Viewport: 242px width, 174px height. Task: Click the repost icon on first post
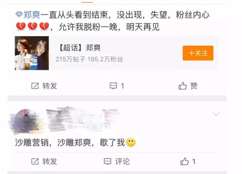[x=35, y=86]
